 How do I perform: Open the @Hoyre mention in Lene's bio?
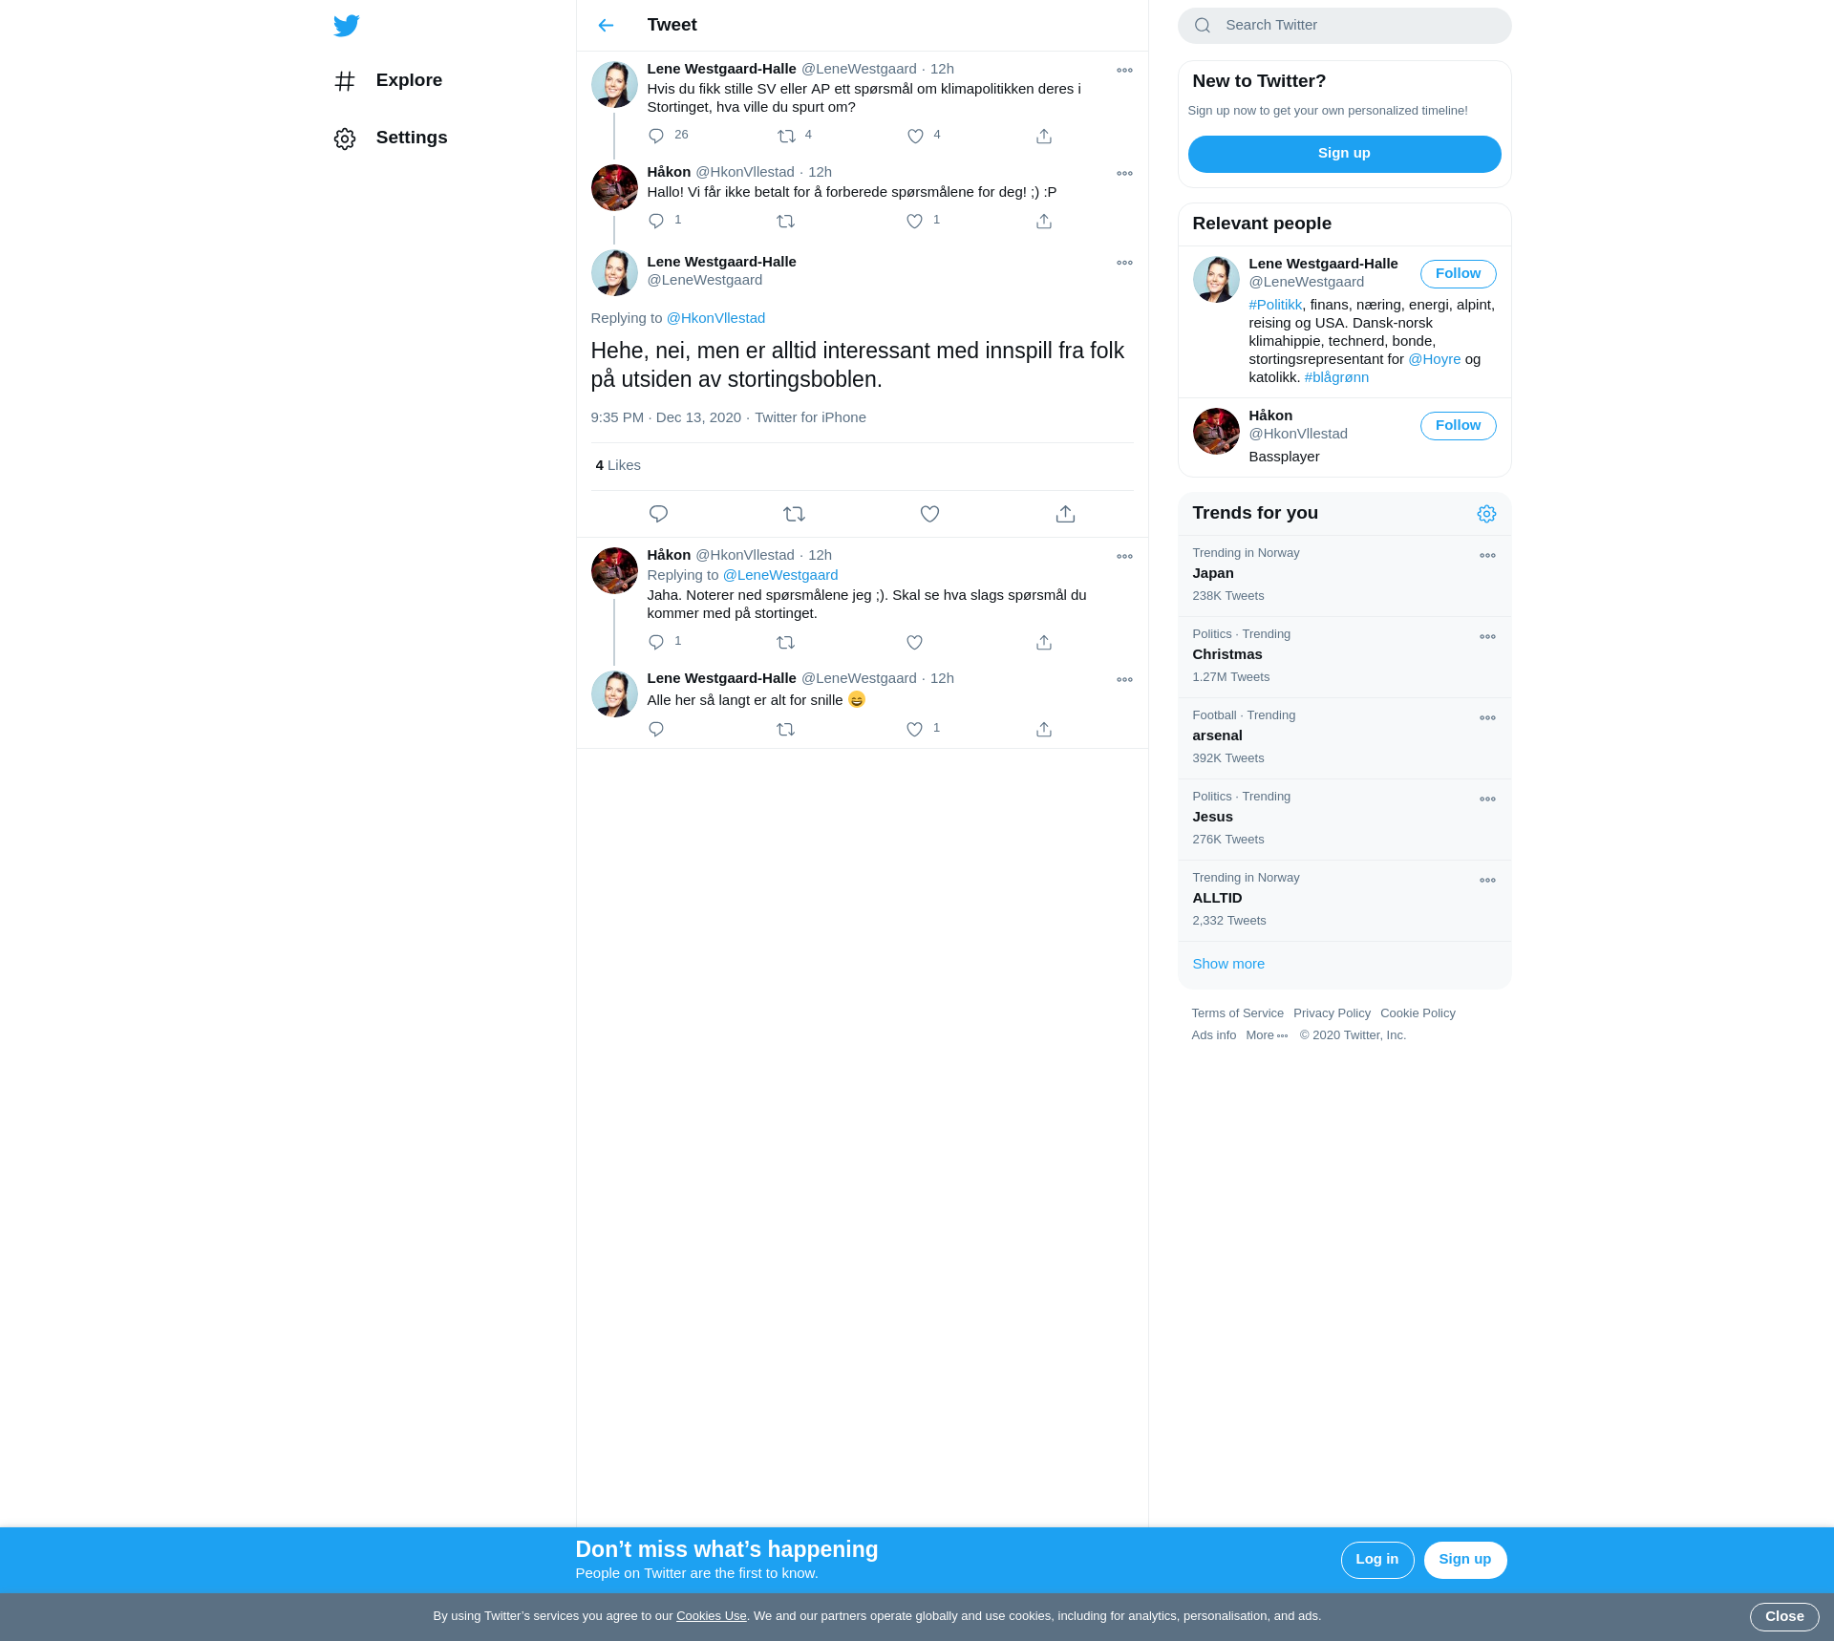coord(1434,359)
